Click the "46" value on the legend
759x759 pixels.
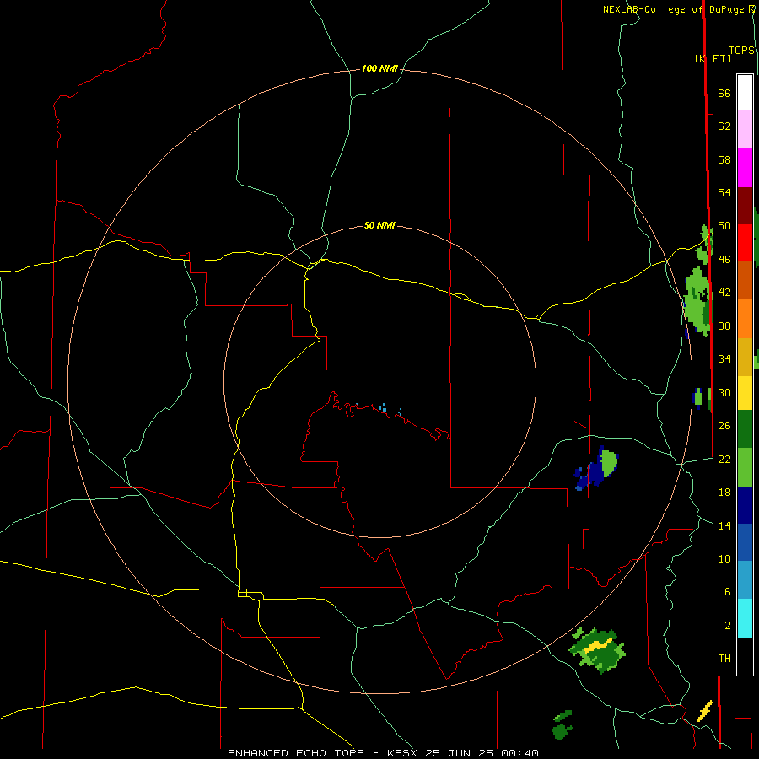click(x=724, y=260)
